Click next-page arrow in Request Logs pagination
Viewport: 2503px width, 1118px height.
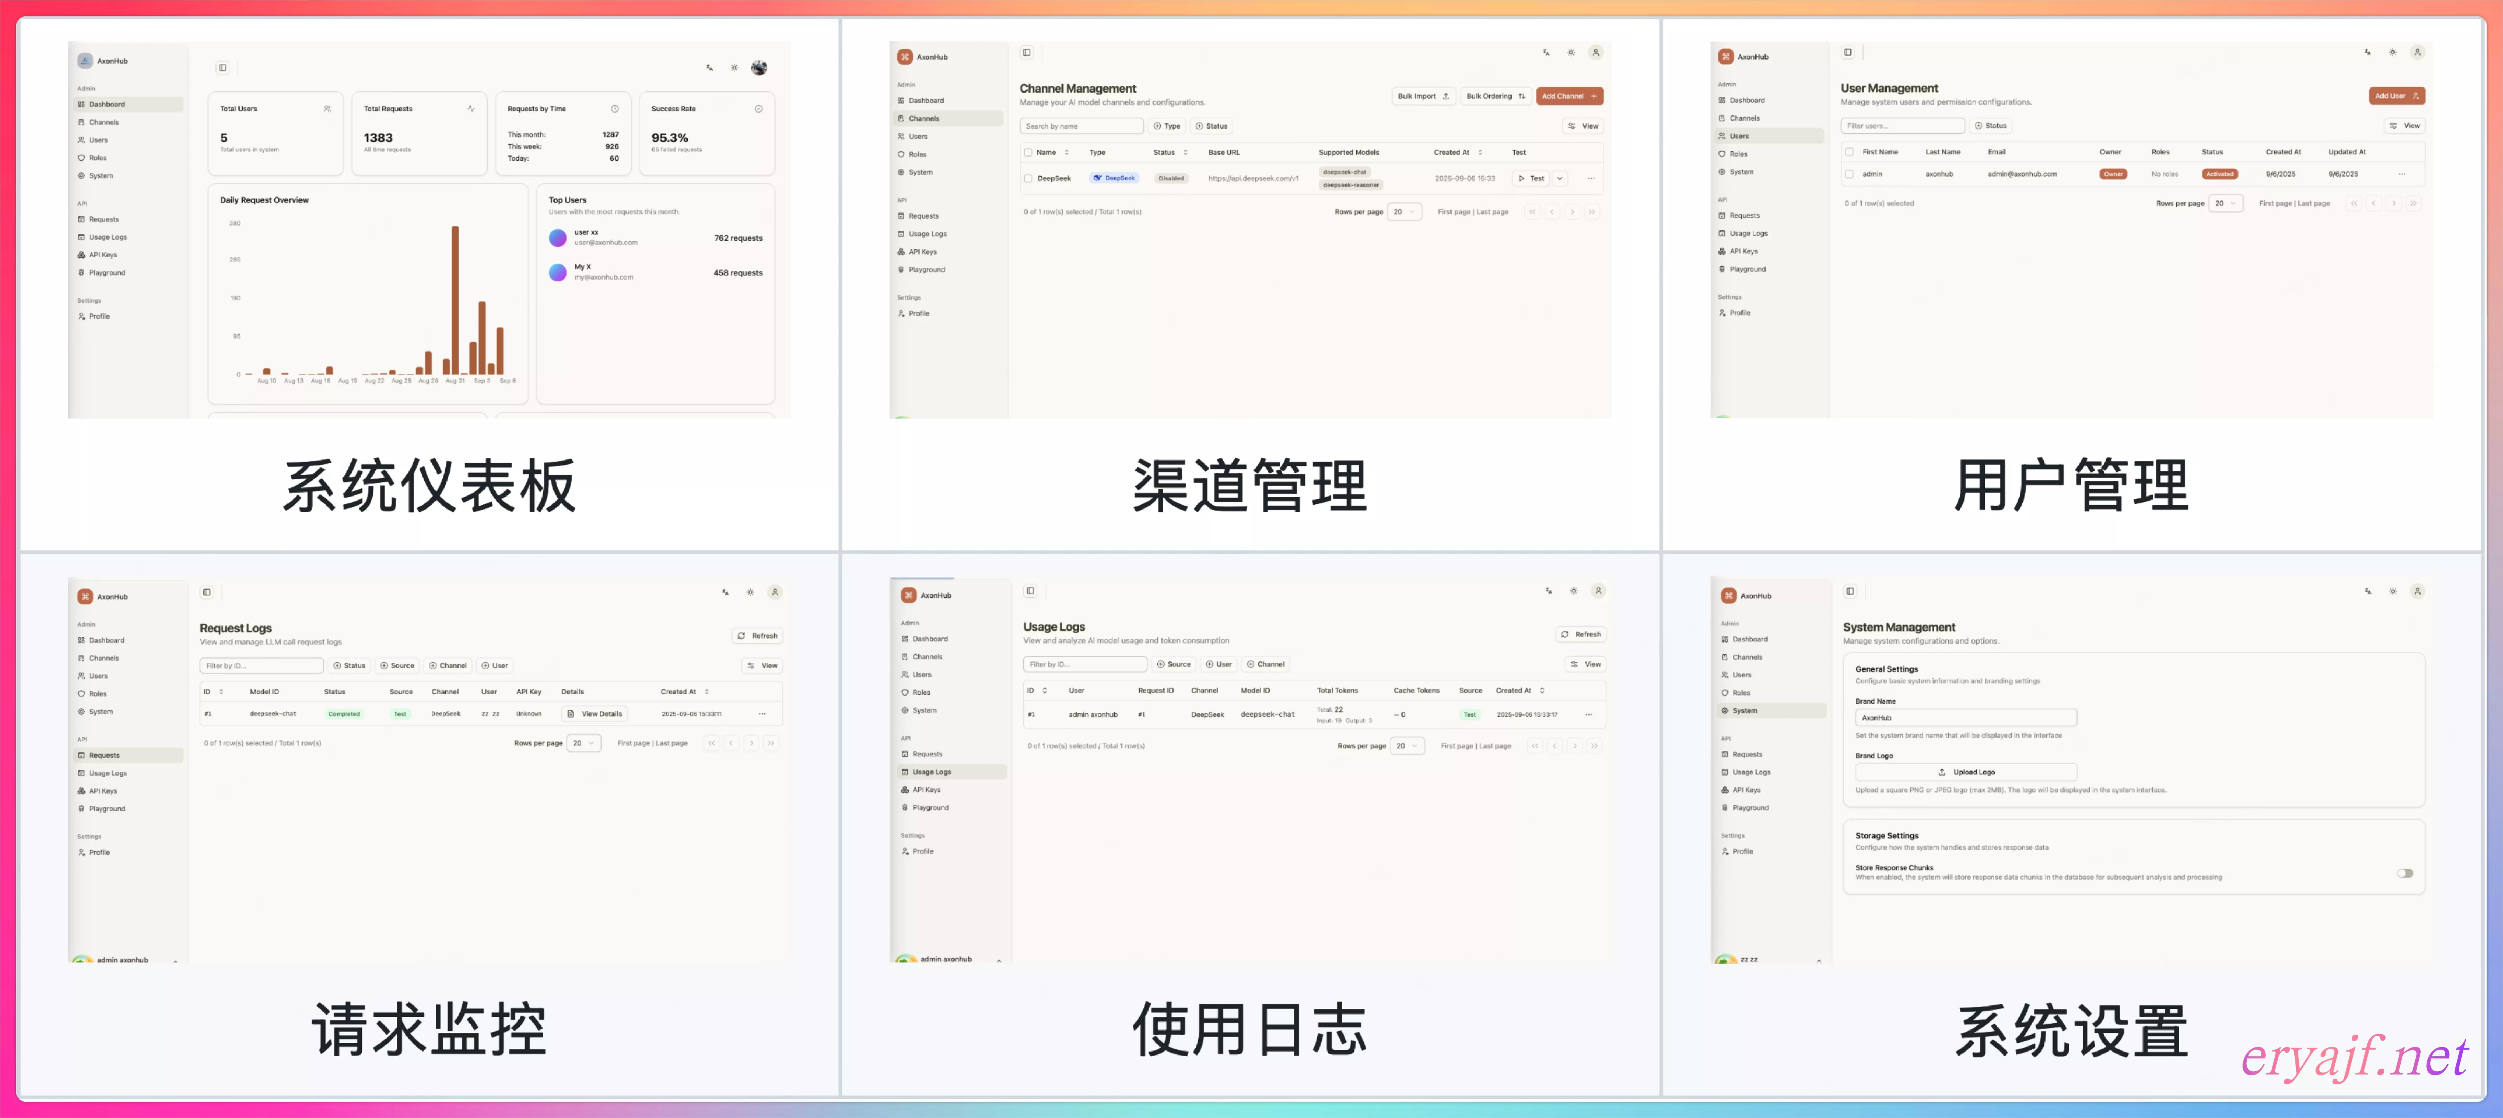tap(751, 743)
